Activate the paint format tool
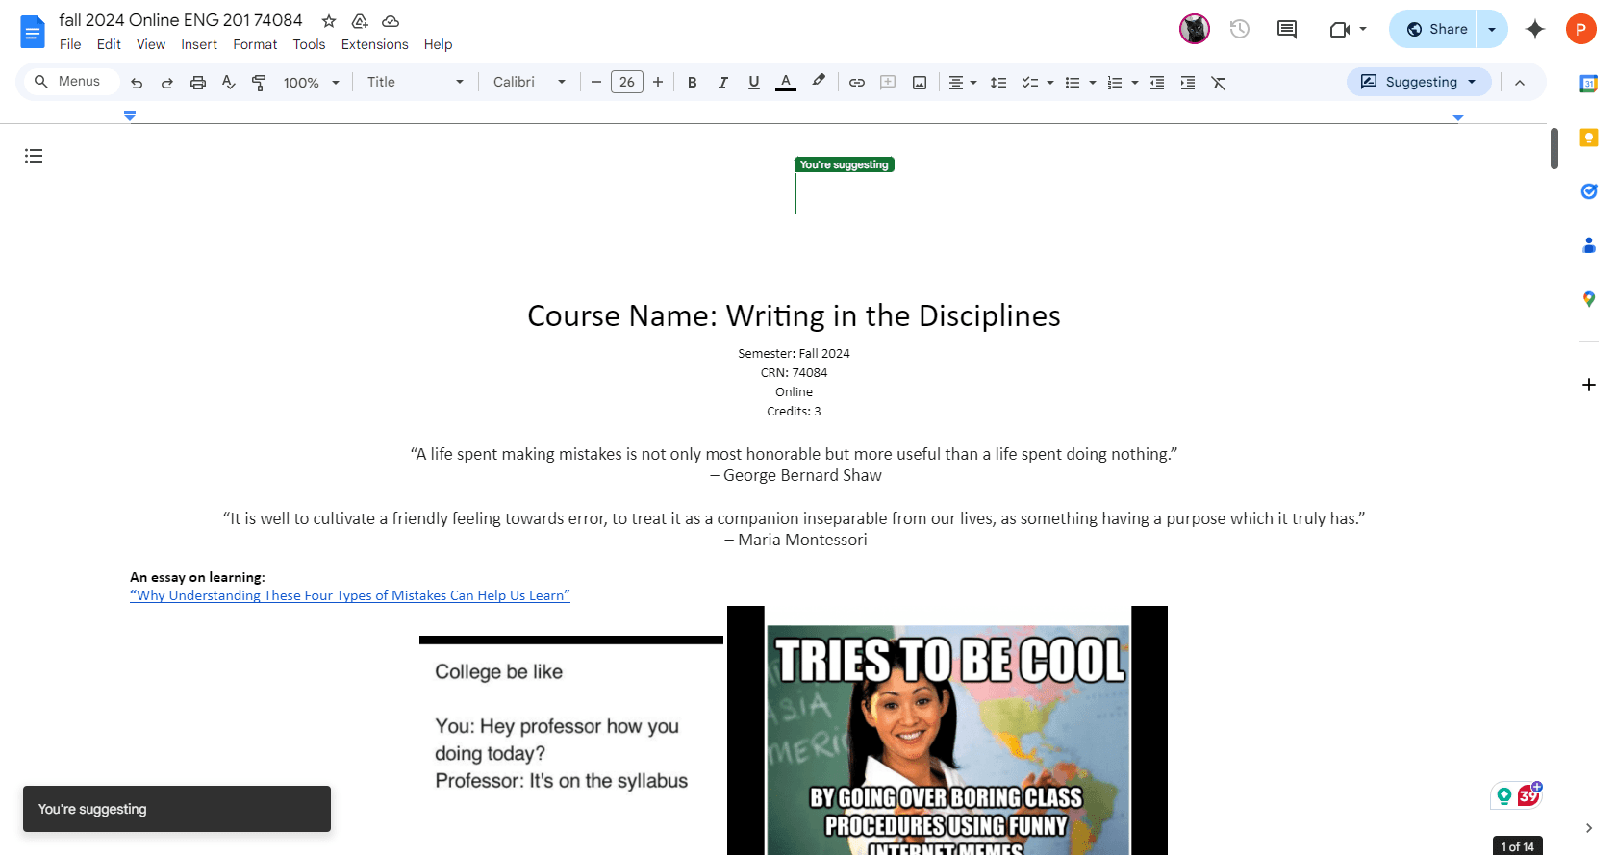The width and height of the screenshot is (1616, 855). tap(259, 83)
